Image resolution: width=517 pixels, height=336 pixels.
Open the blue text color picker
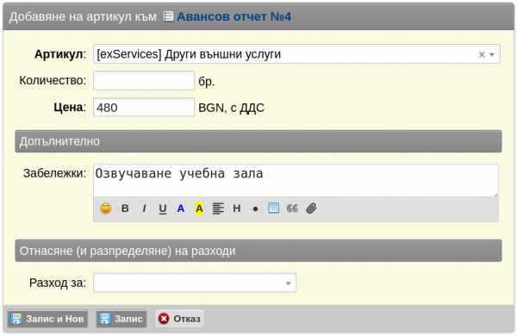(181, 208)
